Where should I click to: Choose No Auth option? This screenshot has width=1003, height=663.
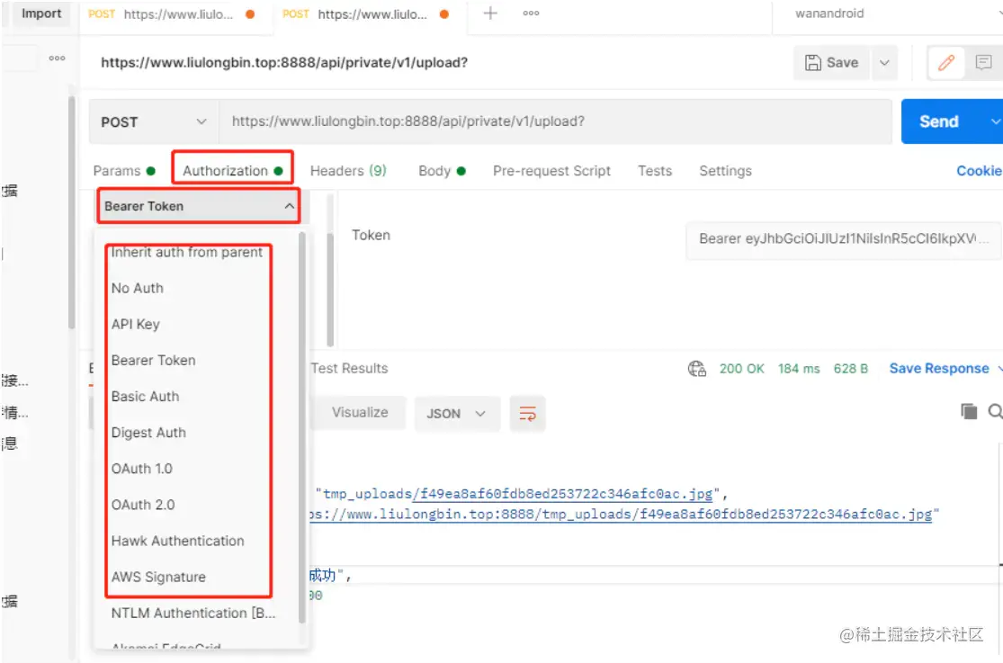137,288
